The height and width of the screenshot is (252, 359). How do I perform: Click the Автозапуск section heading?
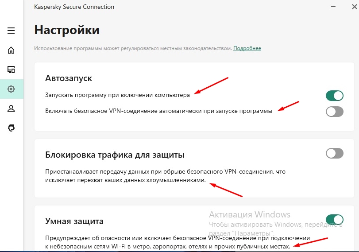[69, 78]
